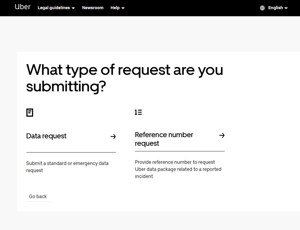Expand the Help dropdown menu
This screenshot has height=230, width=300.
click(x=117, y=8)
